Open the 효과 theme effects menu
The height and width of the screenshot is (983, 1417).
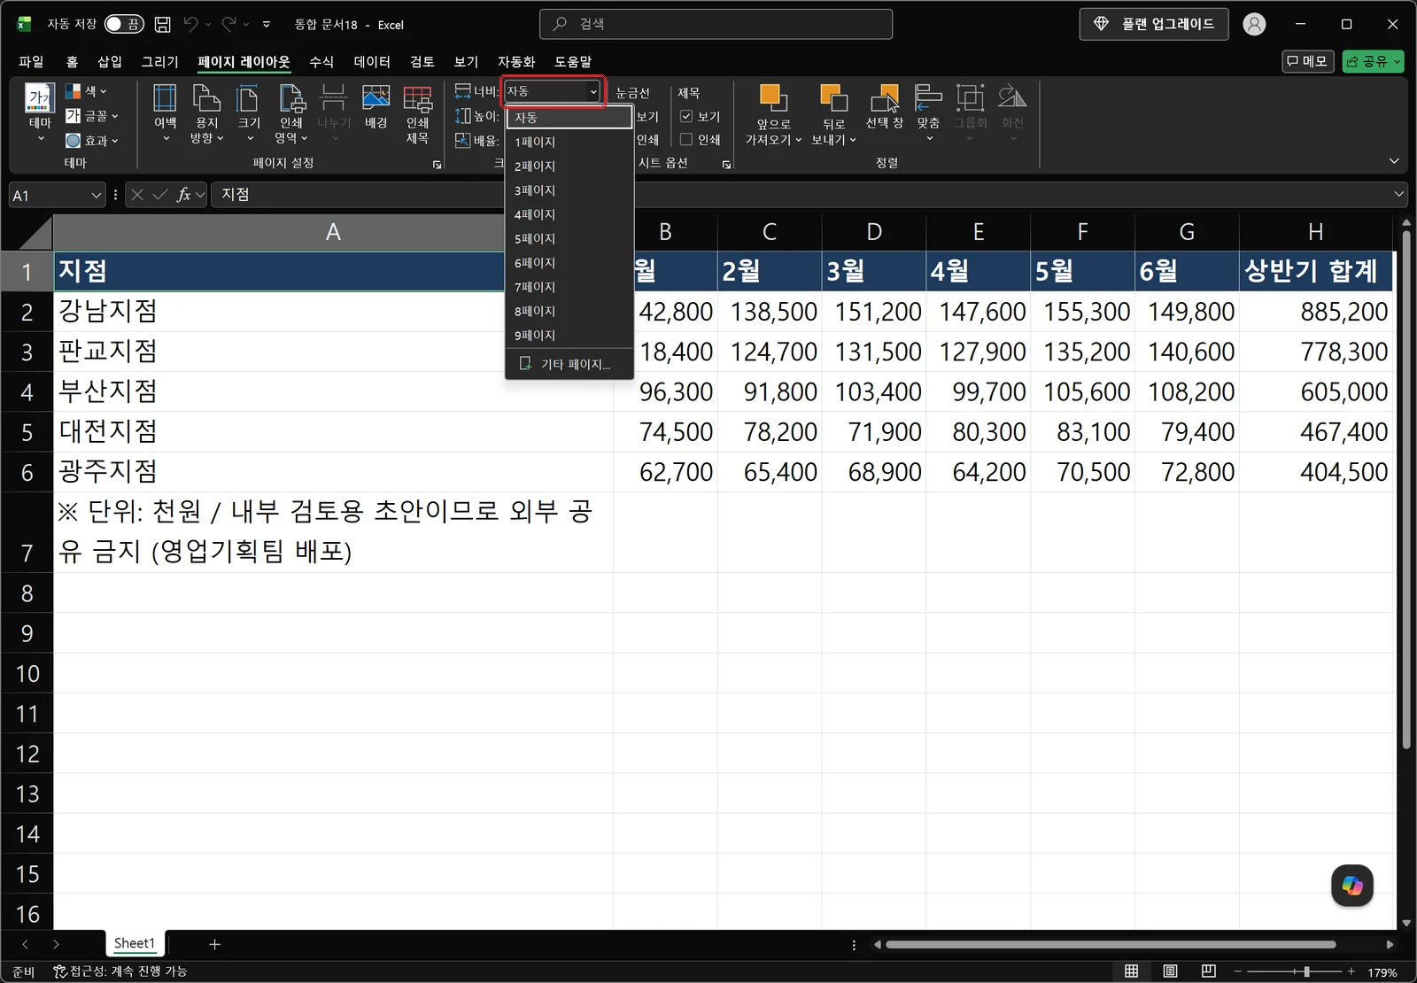[x=91, y=140]
